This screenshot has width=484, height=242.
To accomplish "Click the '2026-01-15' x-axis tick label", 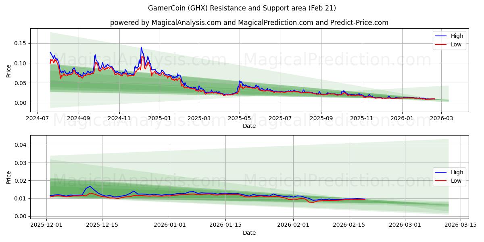I will tap(225, 225).
